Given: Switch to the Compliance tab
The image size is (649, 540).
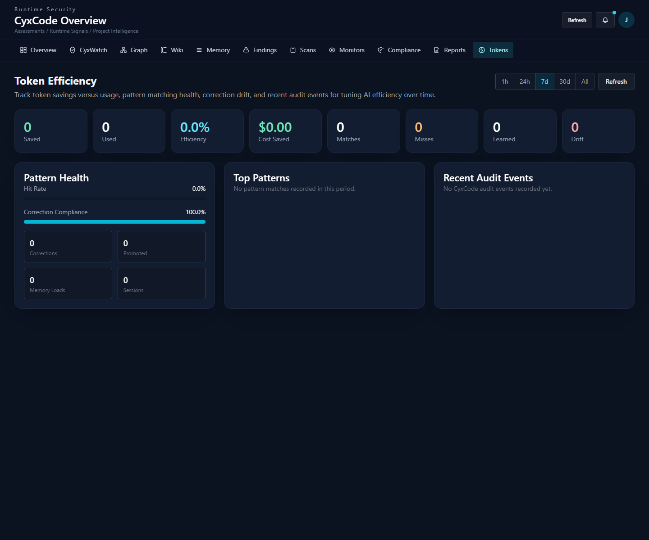Looking at the screenshot, I should (x=399, y=50).
